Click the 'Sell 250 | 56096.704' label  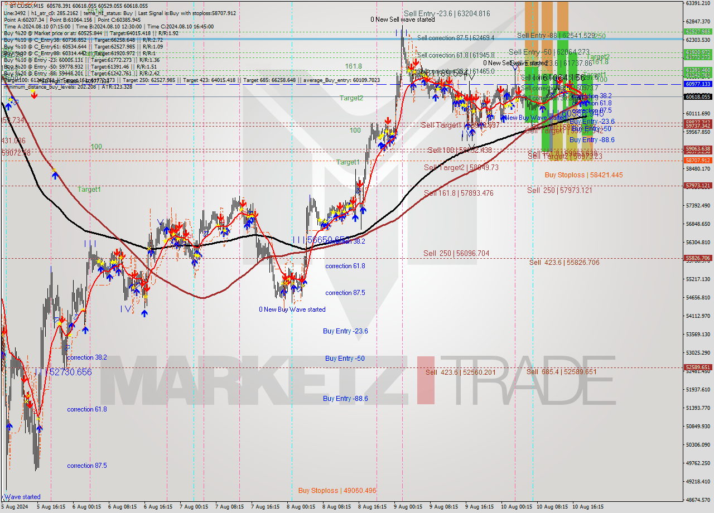pos(456,253)
